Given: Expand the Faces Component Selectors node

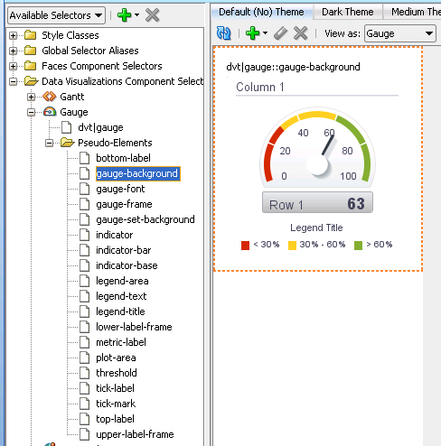Looking at the screenshot, I should point(13,66).
